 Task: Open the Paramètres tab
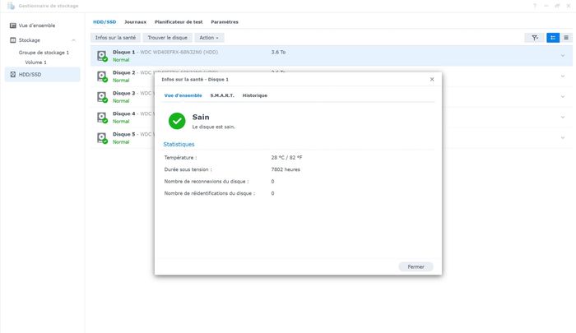pos(225,22)
